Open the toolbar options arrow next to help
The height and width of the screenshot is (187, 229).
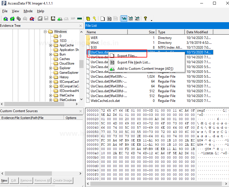tap(151, 20)
